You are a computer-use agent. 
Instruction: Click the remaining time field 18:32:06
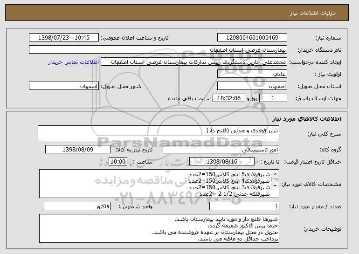(229, 98)
